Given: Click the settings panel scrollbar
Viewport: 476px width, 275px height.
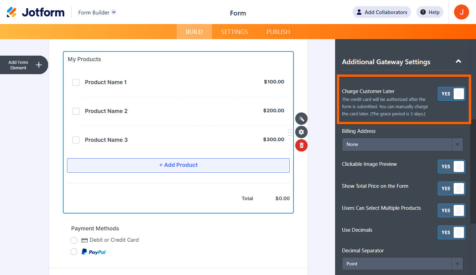Looking at the screenshot, I should 474,171.
